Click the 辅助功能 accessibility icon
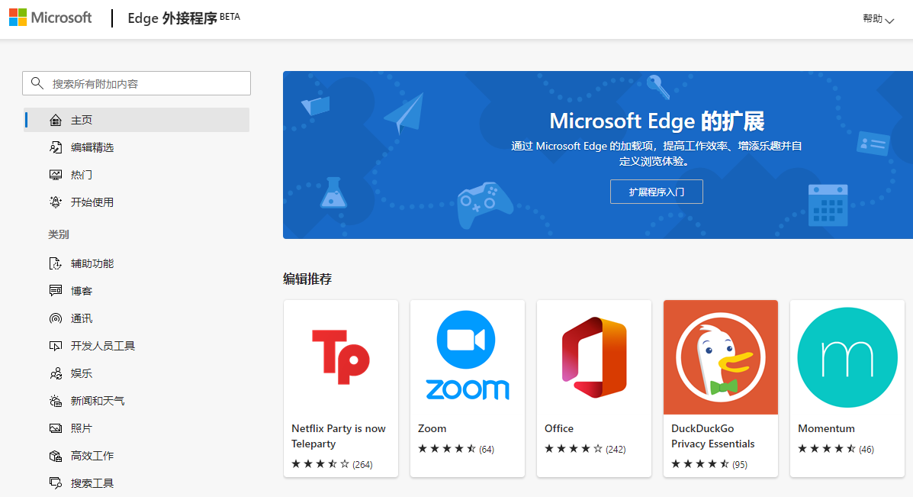 click(56, 263)
